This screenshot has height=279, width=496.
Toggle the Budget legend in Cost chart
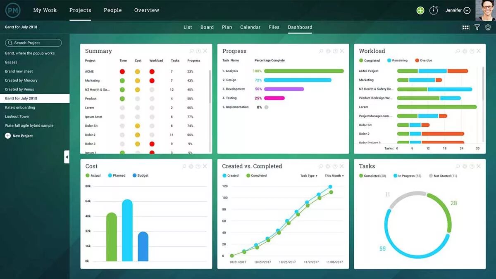pyautogui.click(x=141, y=176)
